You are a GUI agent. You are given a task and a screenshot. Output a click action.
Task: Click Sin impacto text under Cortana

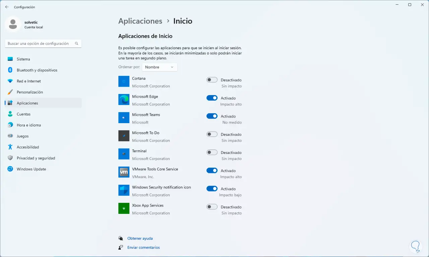pyautogui.click(x=232, y=86)
